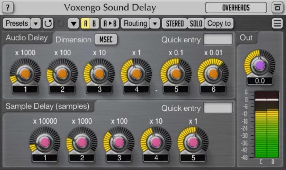Screen dimensions: 286x170
Task: Click the OVERHEADS instance name field
Action: 236,8
